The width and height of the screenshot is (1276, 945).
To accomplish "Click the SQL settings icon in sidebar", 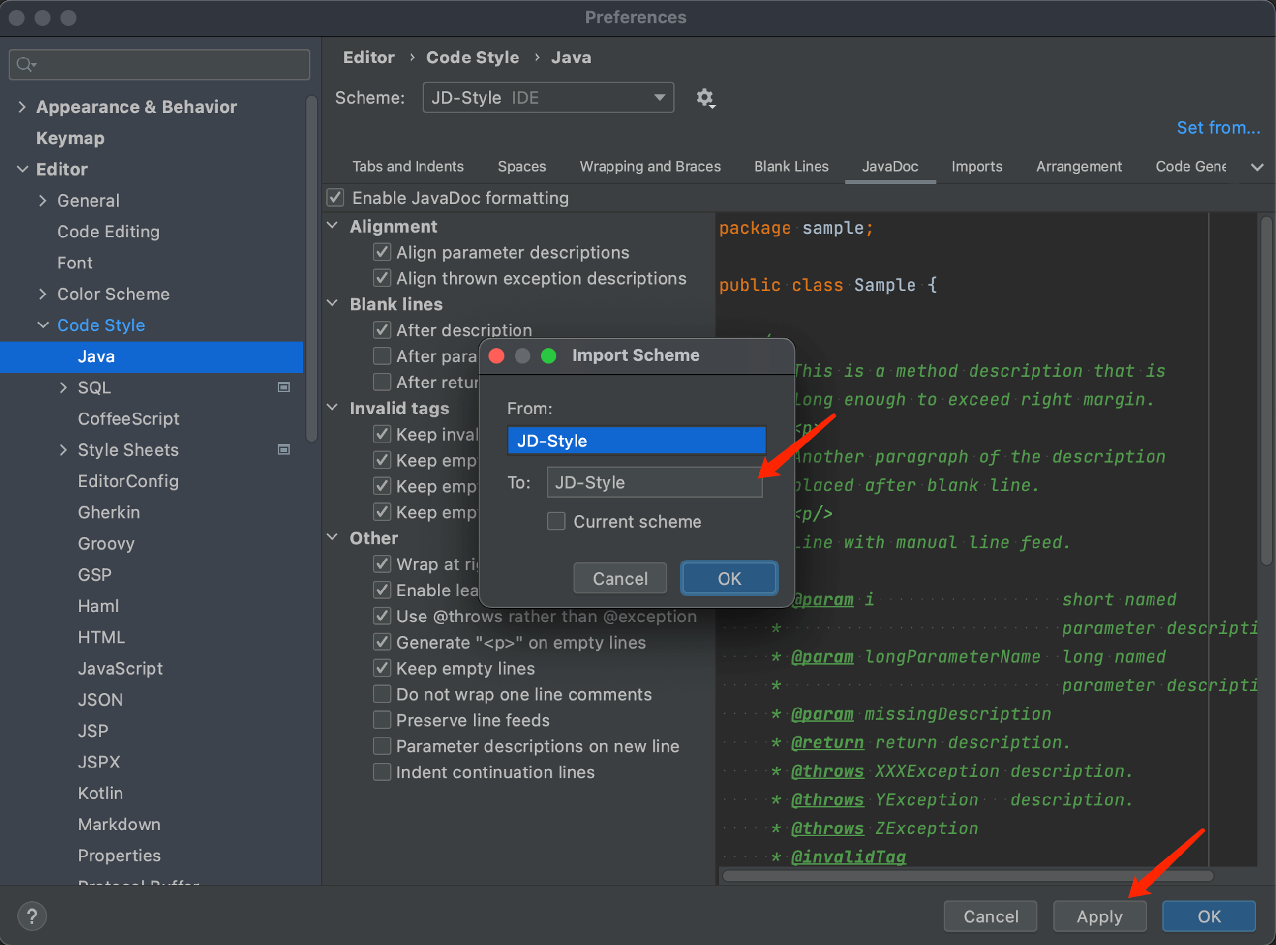I will (284, 387).
